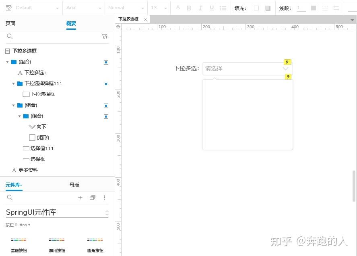Click the line width value field

(x=301, y=8)
